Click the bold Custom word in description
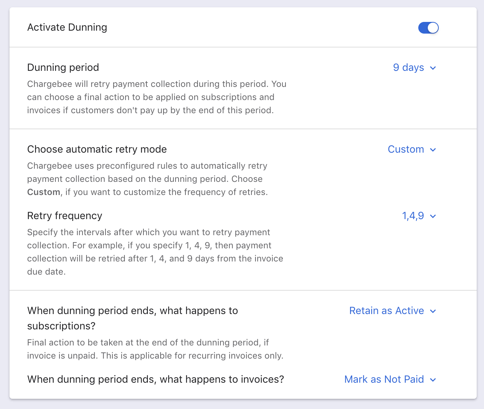This screenshot has width=484, height=409. [43, 192]
